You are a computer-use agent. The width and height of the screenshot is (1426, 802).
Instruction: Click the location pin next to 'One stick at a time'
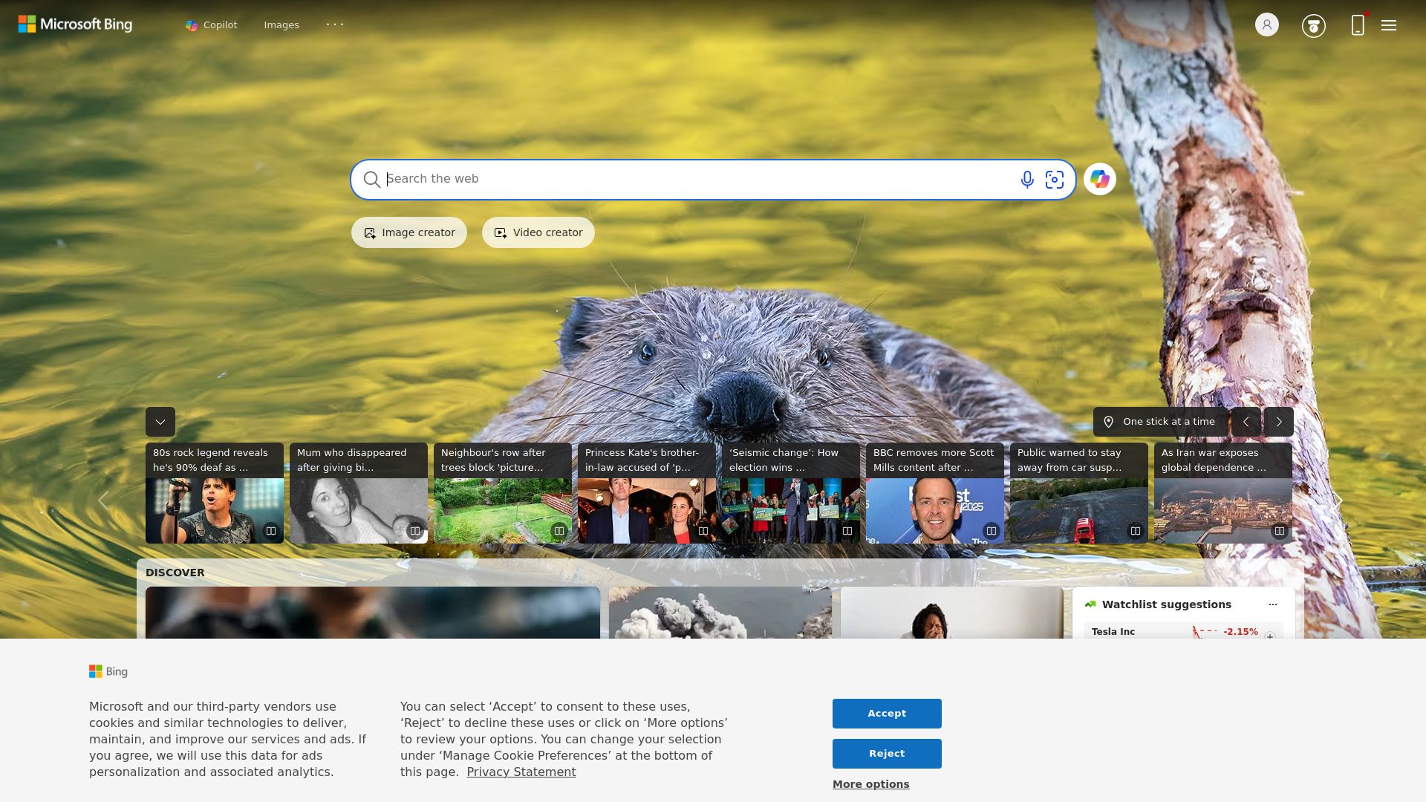tap(1109, 421)
